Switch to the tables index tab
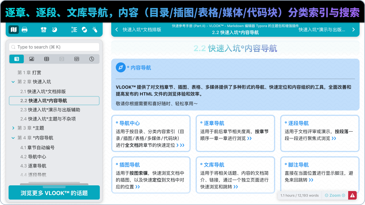This screenshot has height=205, width=365. point(46,59)
